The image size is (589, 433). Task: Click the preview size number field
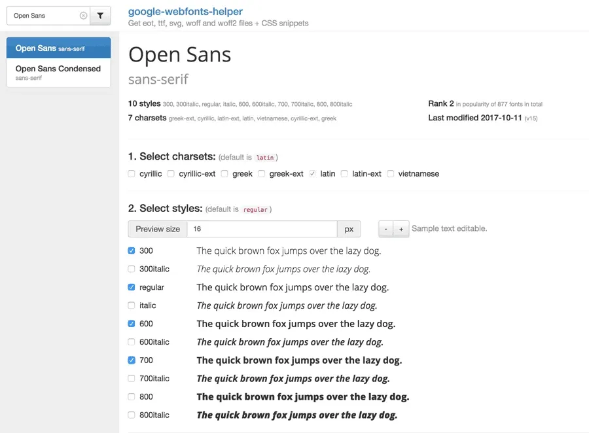[x=262, y=229]
